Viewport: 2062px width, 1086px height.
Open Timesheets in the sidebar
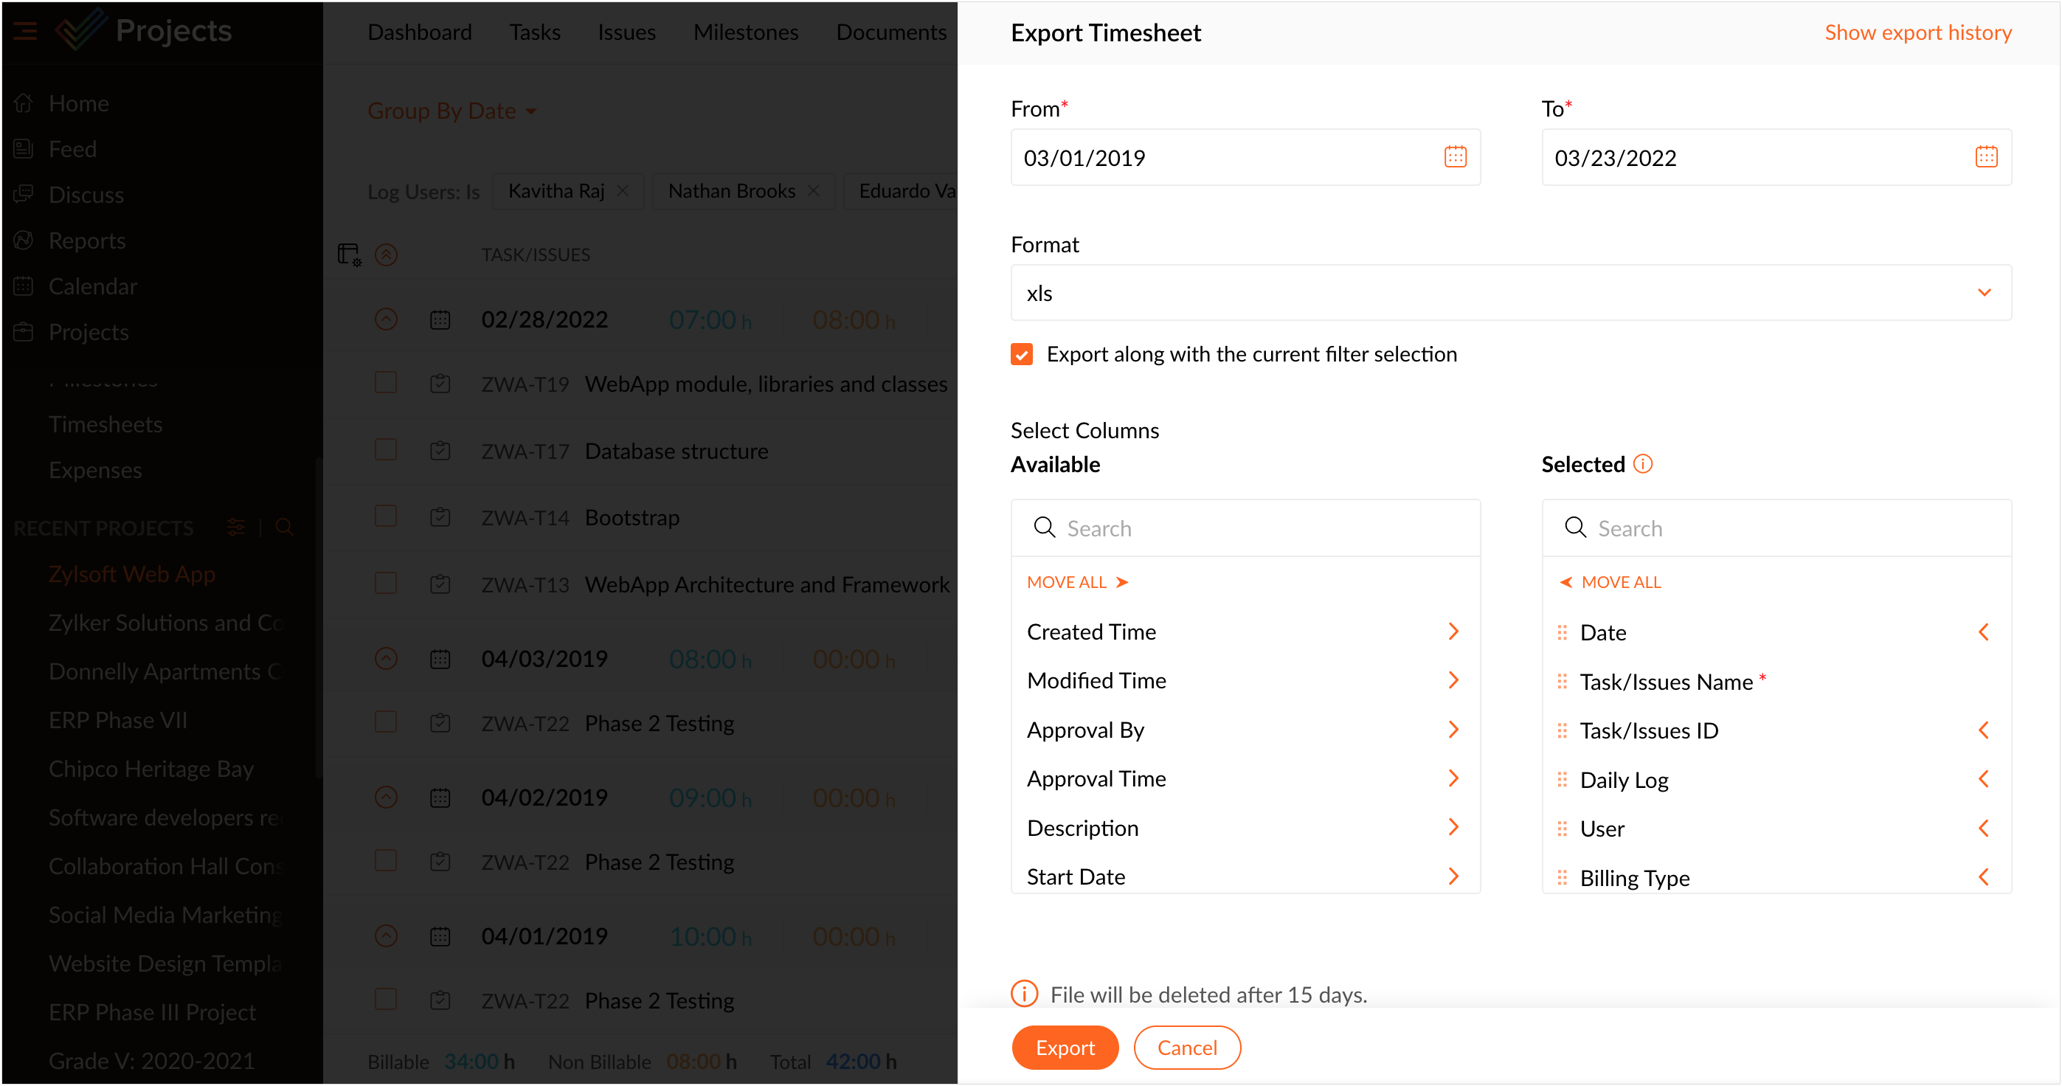tap(105, 424)
